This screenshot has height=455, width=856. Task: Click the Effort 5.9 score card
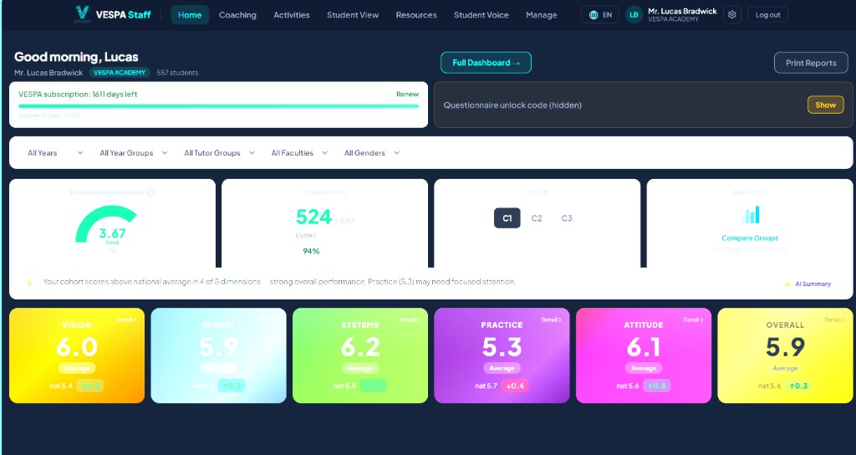(x=218, y=355)
